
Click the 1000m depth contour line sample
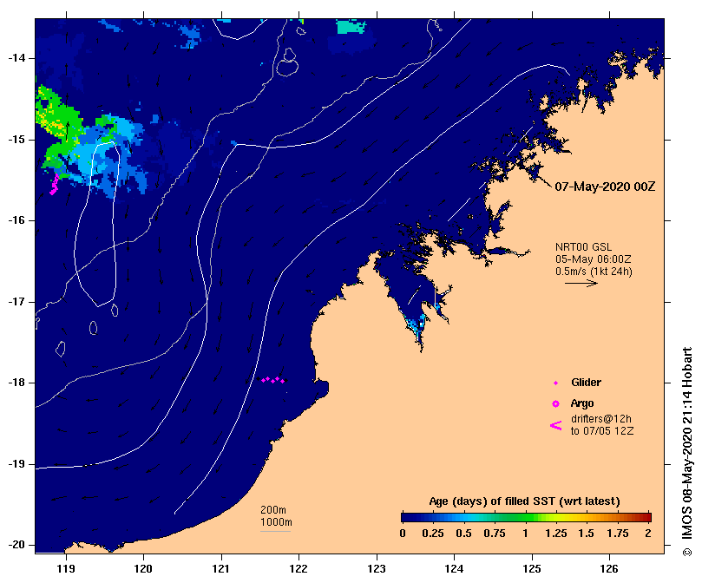pos(275,532)
